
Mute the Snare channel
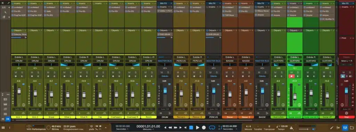(48, 72)
